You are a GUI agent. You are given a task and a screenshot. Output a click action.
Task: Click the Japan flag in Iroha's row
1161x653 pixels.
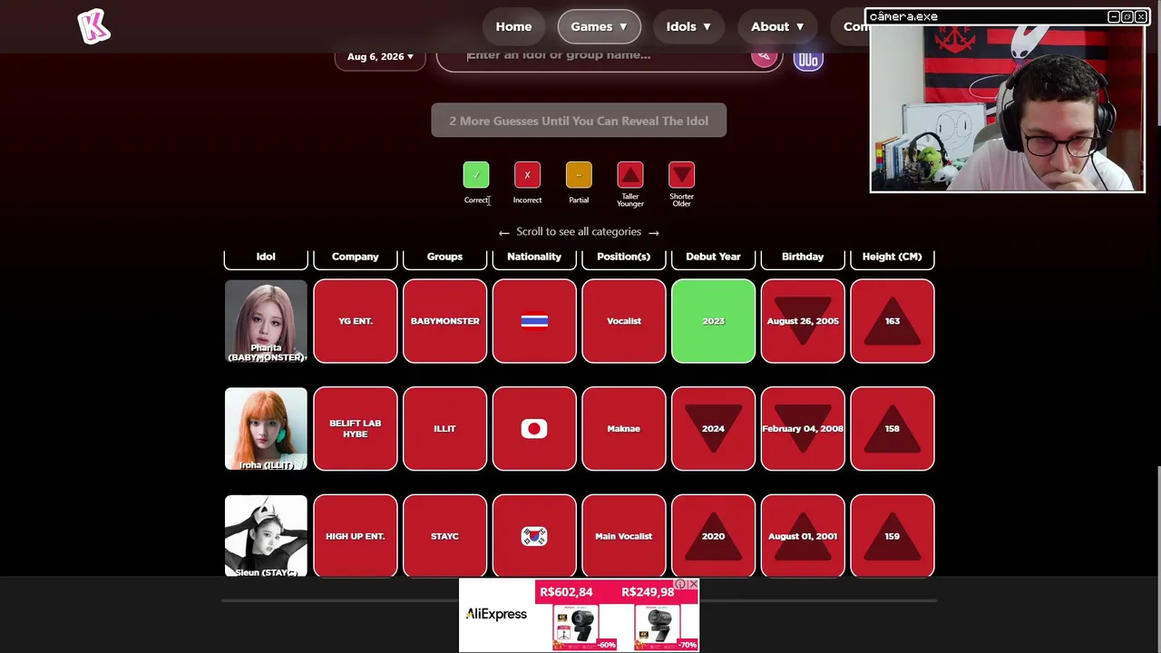534,428
